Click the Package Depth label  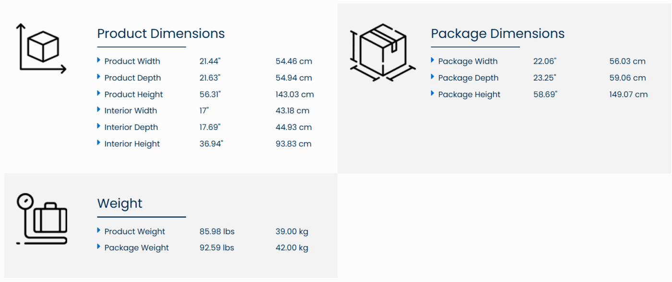pyautogui.click(x=468, y=78)
